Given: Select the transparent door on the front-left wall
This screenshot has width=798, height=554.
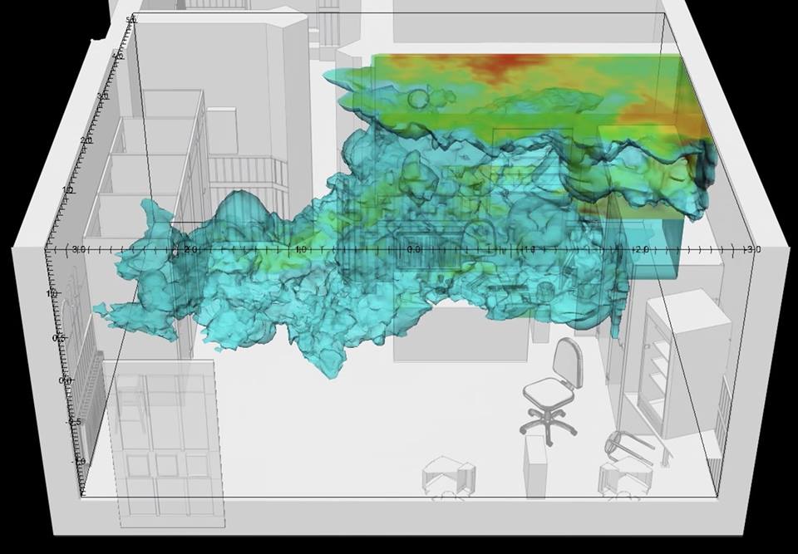Looking at the screenshot, I should tap(166, 449).
